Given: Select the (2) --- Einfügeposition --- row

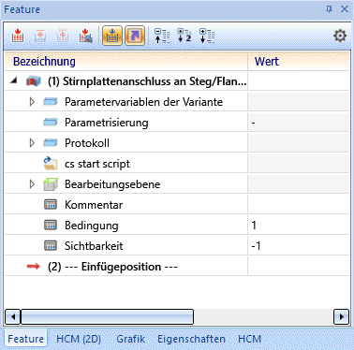Looking at the screenshot, I should coord(177,267).
